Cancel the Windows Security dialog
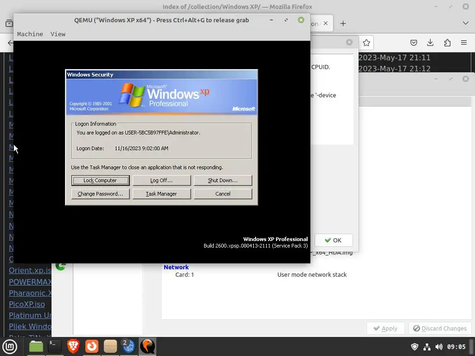Image resolution: width=475 pixels, height=356 pixels. coord(223,194)
